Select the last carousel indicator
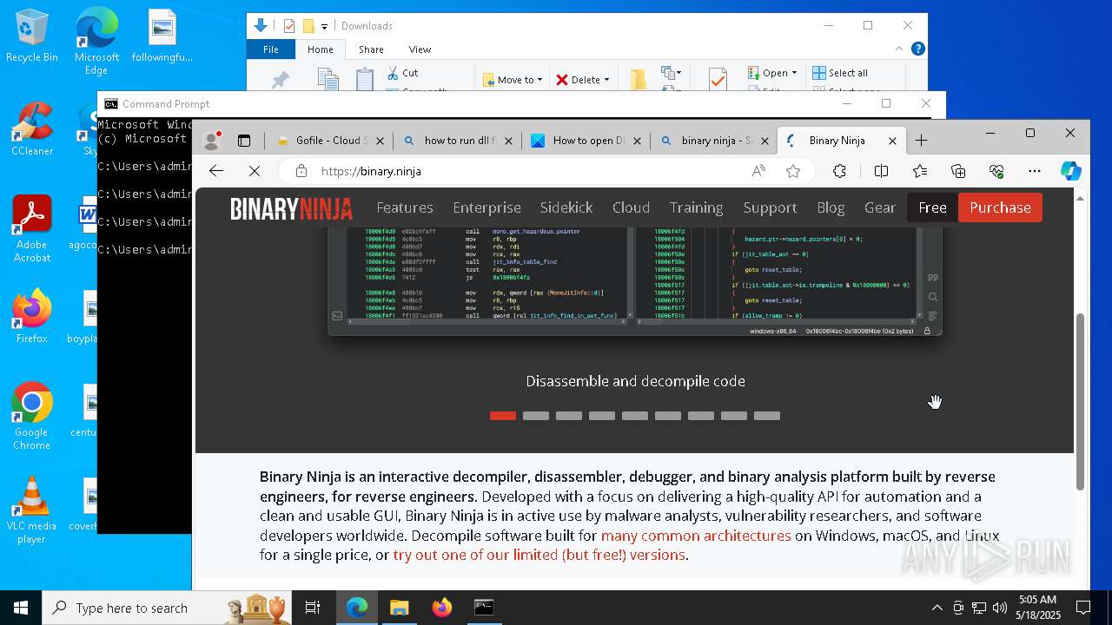 pyautogui.click(x=767, y=416)
